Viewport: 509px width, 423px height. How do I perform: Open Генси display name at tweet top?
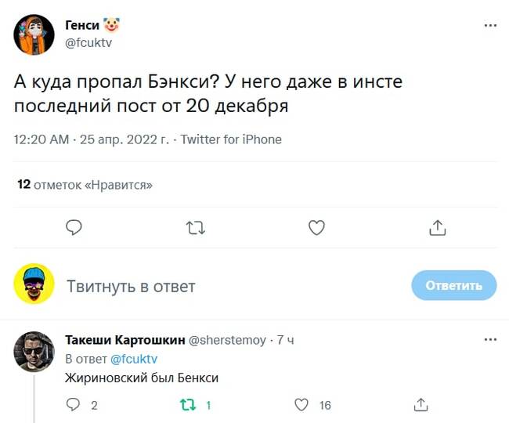coord(82,26)
